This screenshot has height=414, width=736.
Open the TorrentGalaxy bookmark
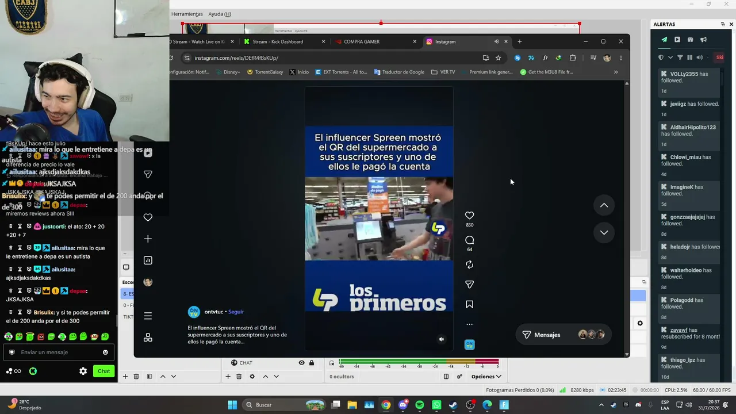265,72
